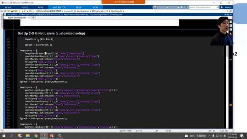The image size is (247, 139).
Task: Click the lgraph = layerGraph() line
Action: (x=38, y=45)
